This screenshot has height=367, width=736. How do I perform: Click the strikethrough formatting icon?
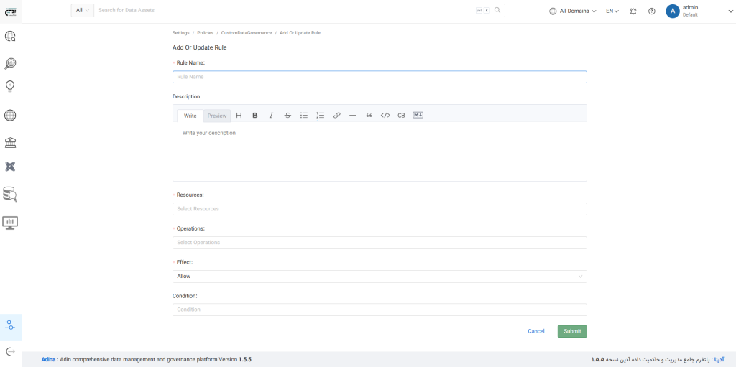point(287,116)
